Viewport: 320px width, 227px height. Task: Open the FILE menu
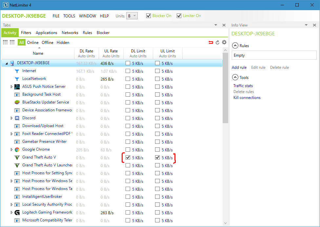click(56, 16)
